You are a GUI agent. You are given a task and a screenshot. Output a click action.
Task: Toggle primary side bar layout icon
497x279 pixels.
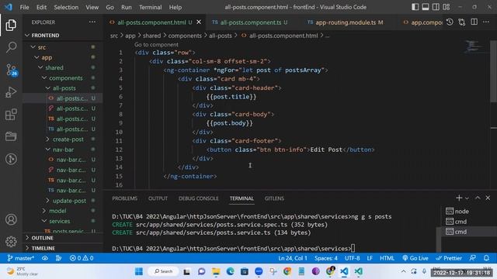pyautogui.click(x=415, y=7)
